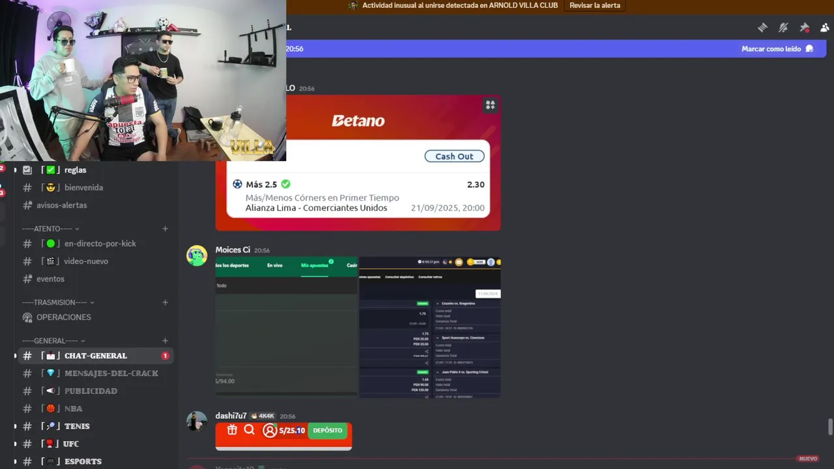This screenshot has height=469, width=834.
Task: Open pinned messages icon
Action: 804,27
